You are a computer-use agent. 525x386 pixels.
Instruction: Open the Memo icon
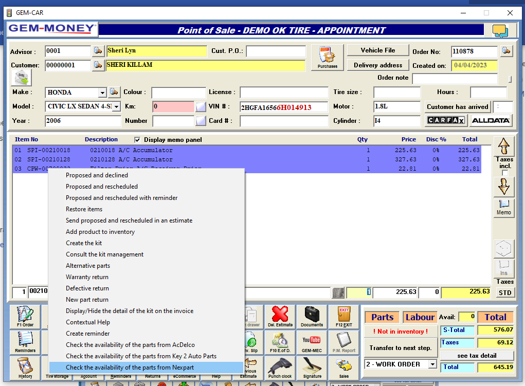[504, 208]
